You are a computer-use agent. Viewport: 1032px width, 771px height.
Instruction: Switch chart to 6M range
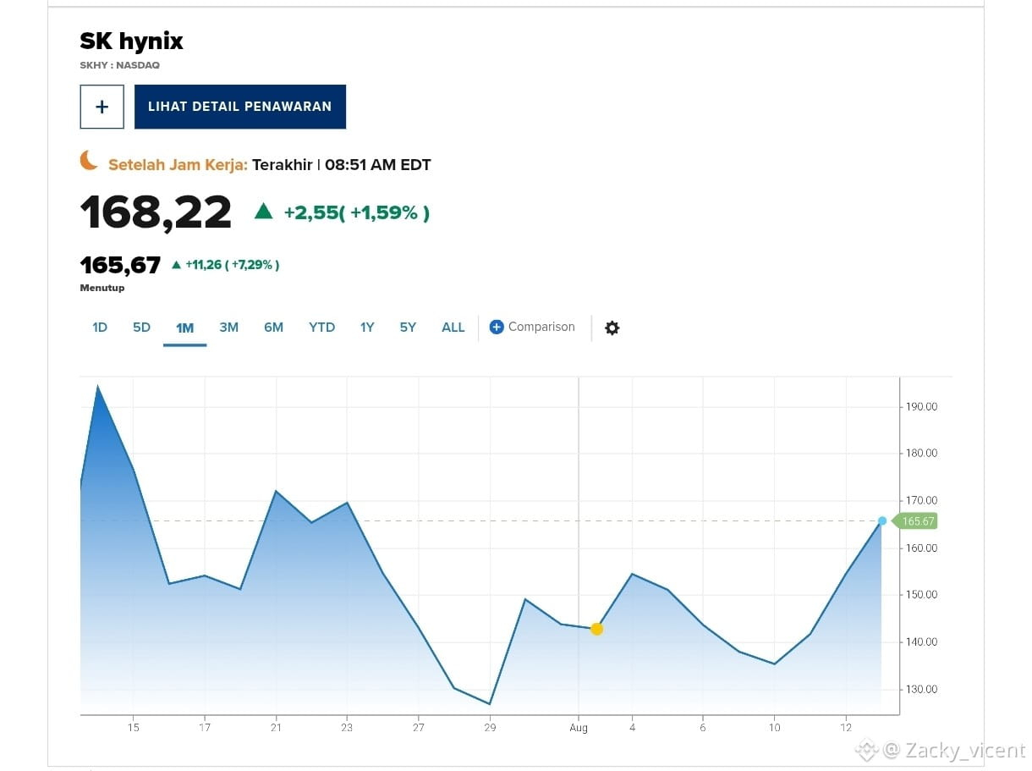[x=273, y=328]
